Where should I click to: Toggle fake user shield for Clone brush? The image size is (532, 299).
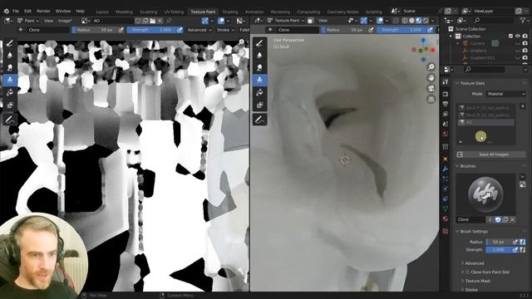tap(498, 219)
